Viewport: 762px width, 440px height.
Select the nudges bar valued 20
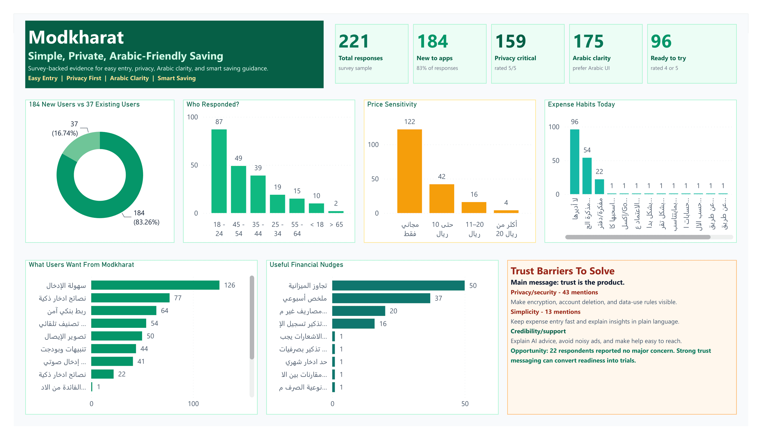pos(359,311)
